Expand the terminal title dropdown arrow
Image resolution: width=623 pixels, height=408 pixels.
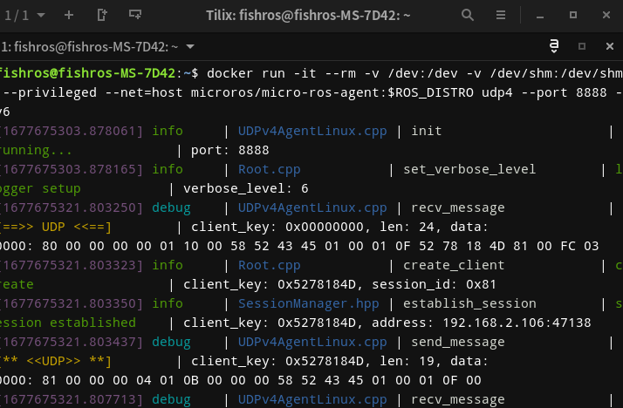point(190,46)
